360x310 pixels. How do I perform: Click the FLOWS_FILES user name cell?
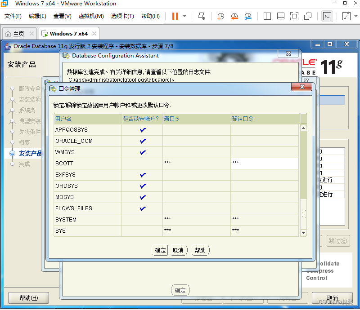pos(88,208)
